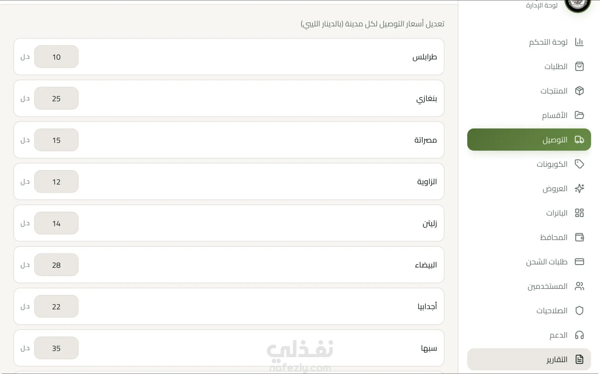Image resolution: width=600 pixels, height=374 pixels.
Task: Click the admin profile avatar logo
Action: coord(577,4)
